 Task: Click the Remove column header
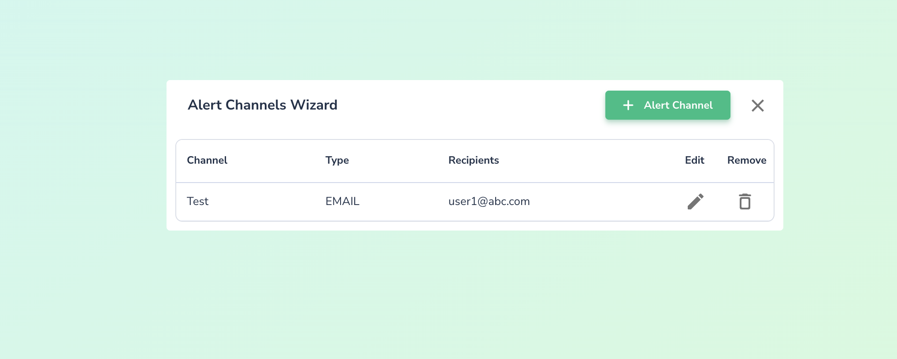[x=746, y=160]
